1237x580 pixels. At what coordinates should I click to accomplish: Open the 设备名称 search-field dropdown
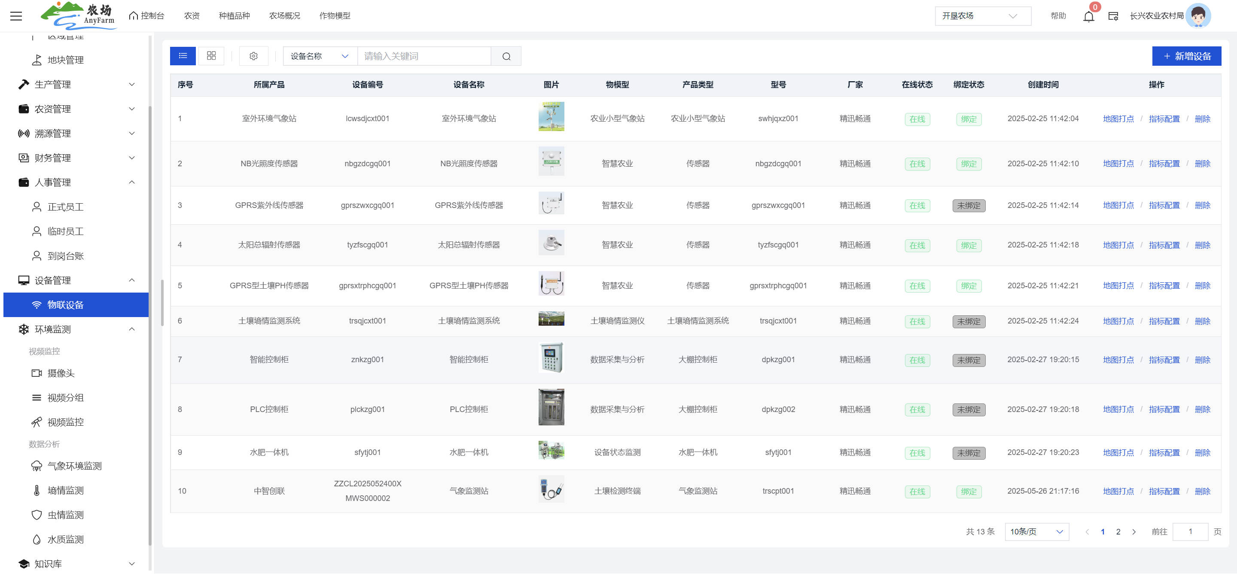point(320,56)
